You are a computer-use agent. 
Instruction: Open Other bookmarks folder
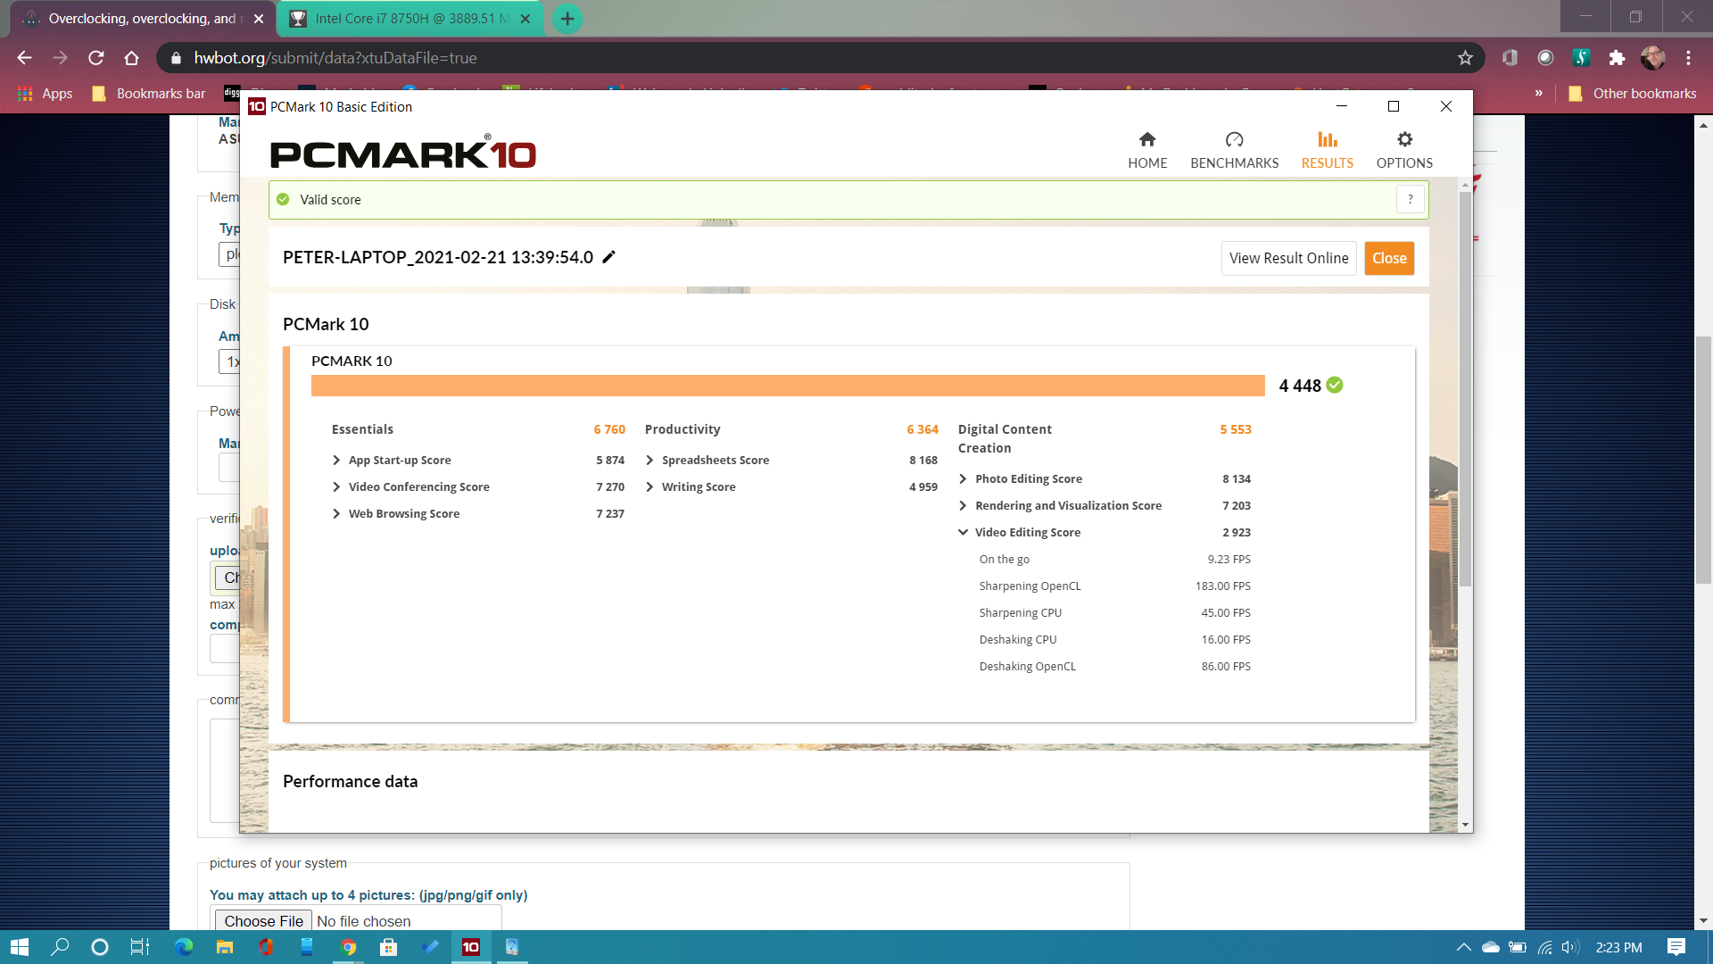click(1632, 94)
